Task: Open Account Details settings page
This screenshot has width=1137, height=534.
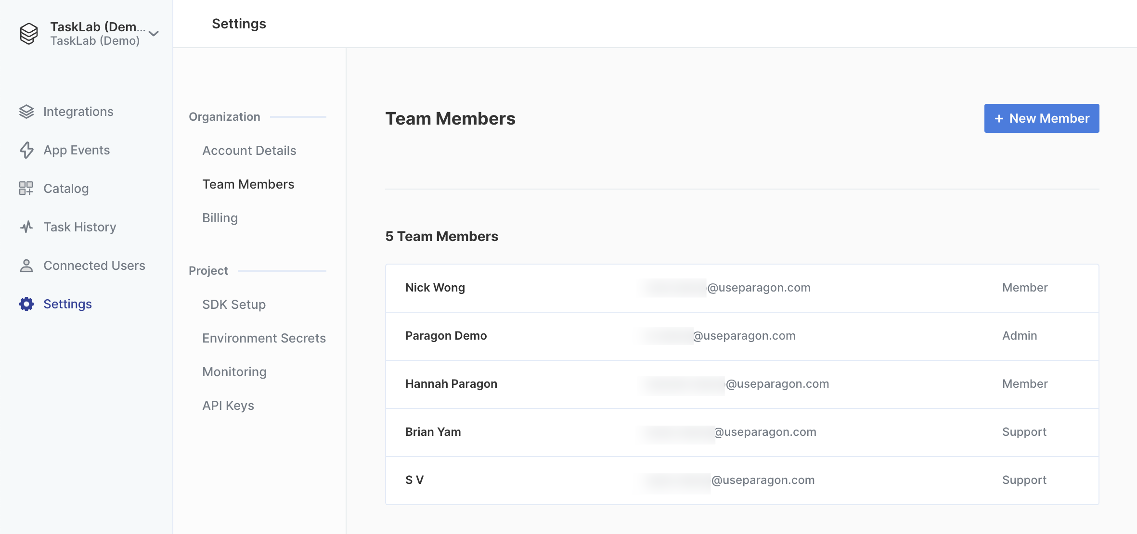Action: click(249, 151)
